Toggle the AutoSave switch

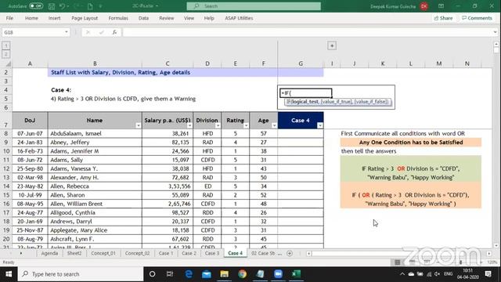click(36, 6)
